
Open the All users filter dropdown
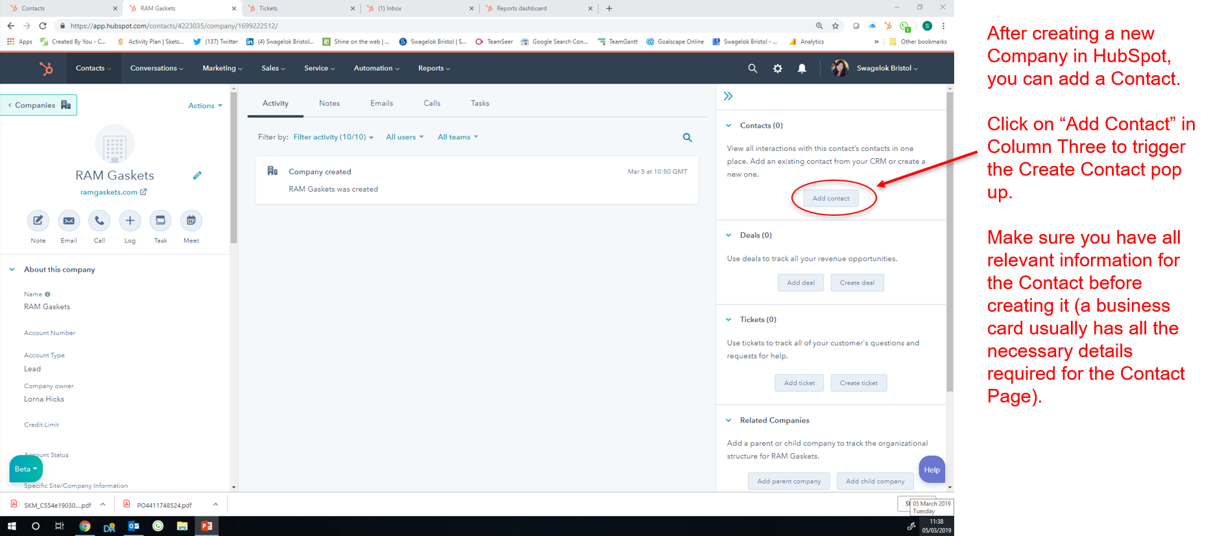tap(404, 137)
